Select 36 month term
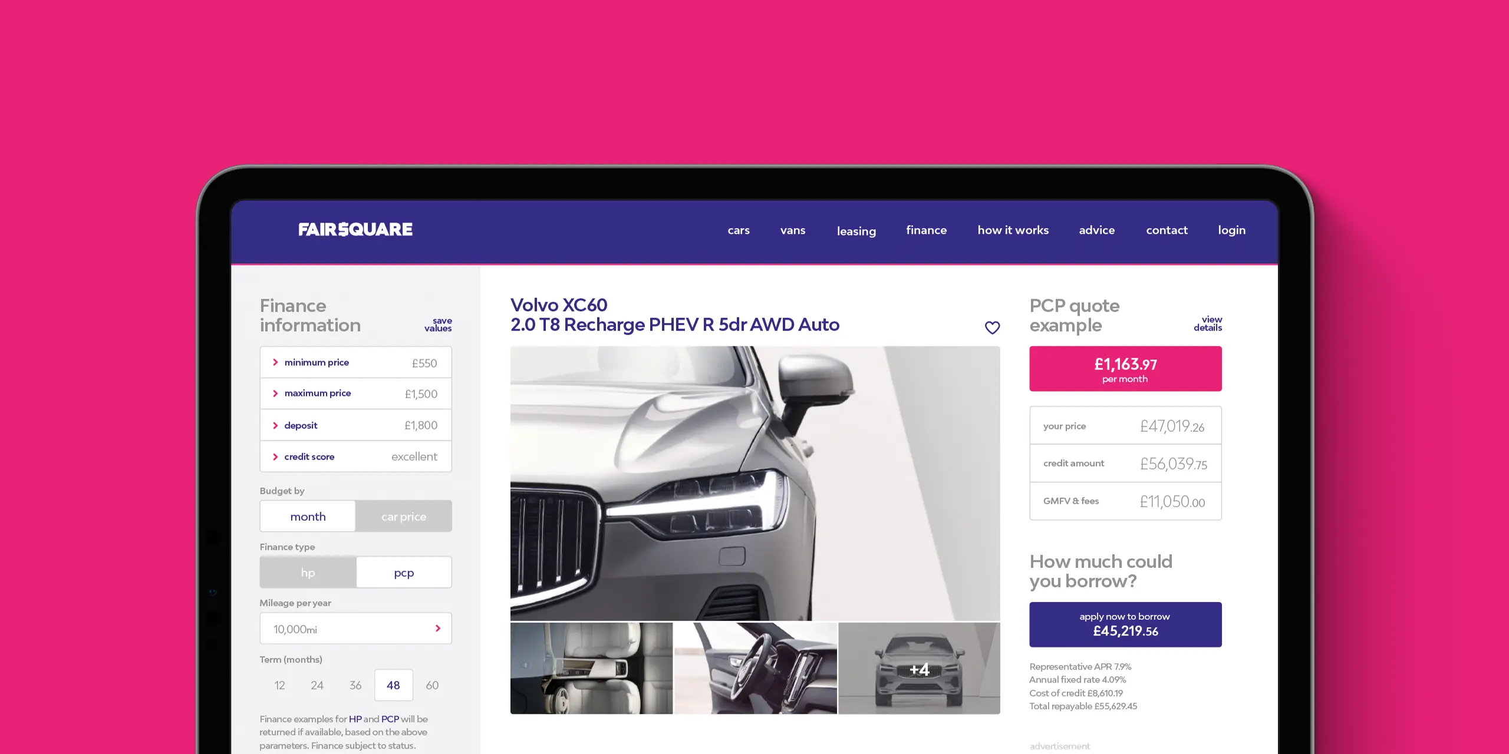This screenshot has width=1509, height=754. (x=355, y=685)
